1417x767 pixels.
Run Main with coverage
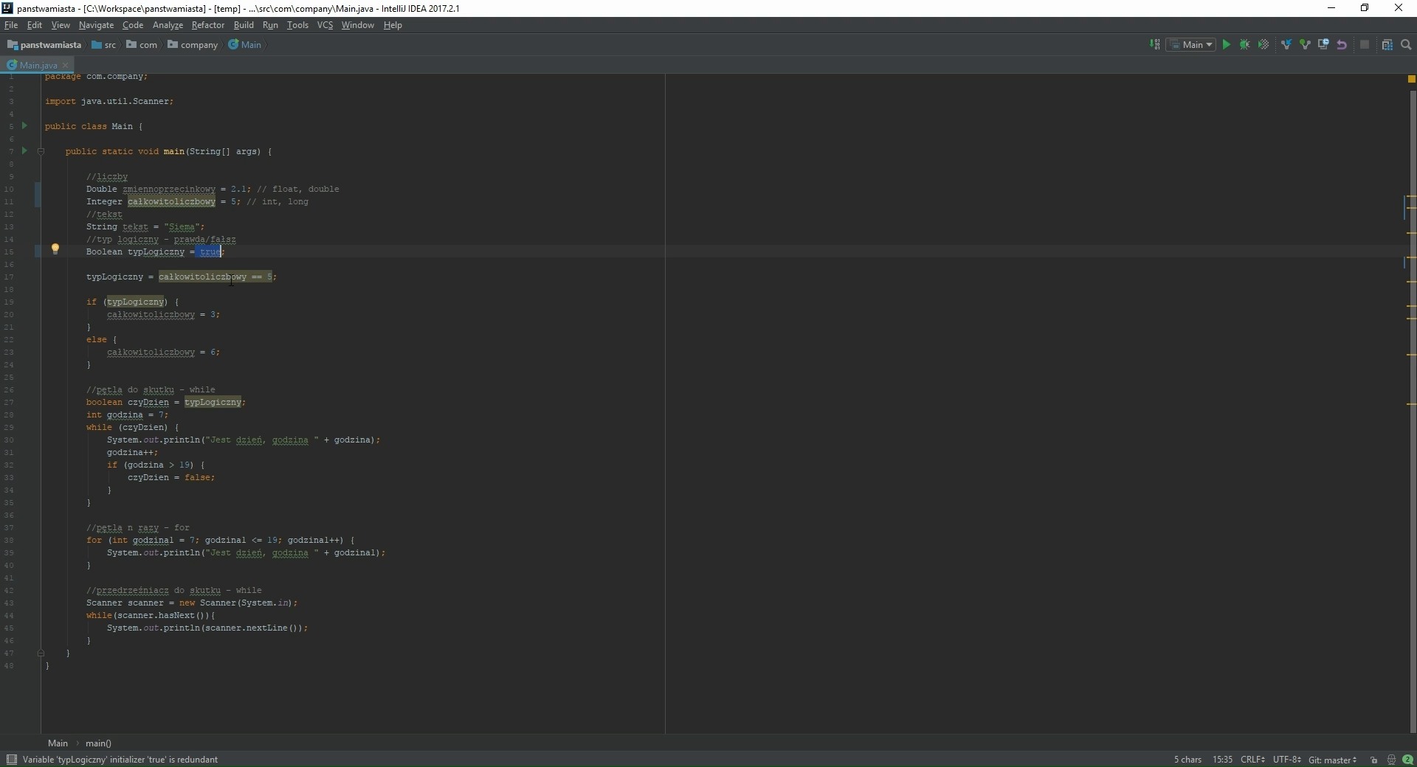[x=1264, y=44]
